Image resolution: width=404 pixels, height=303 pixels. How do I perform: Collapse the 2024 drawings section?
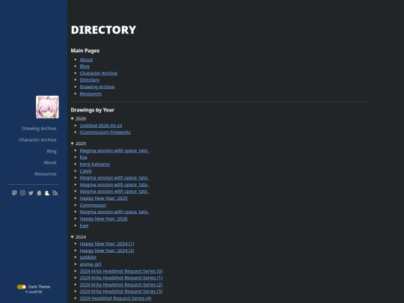pos(79,236)
